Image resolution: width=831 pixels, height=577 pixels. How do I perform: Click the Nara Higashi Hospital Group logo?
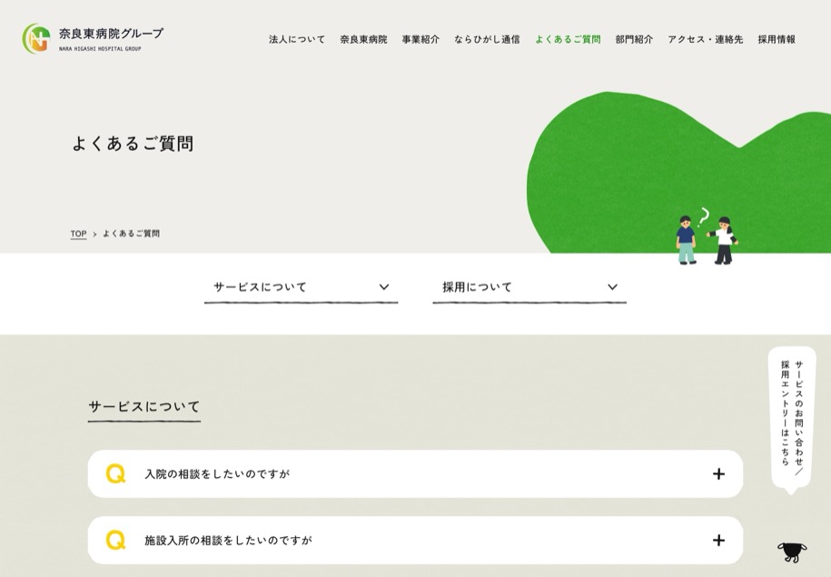click(x=93, y=38)
